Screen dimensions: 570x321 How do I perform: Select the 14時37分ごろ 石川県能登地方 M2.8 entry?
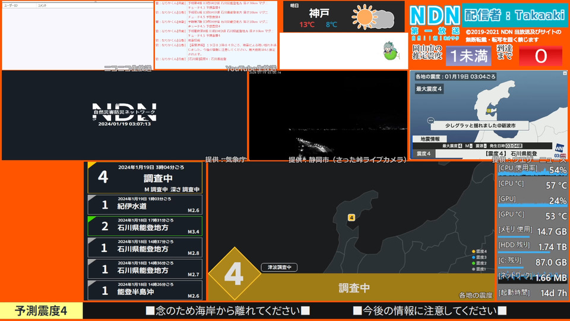pyautogui.click(x=145, y=247)
